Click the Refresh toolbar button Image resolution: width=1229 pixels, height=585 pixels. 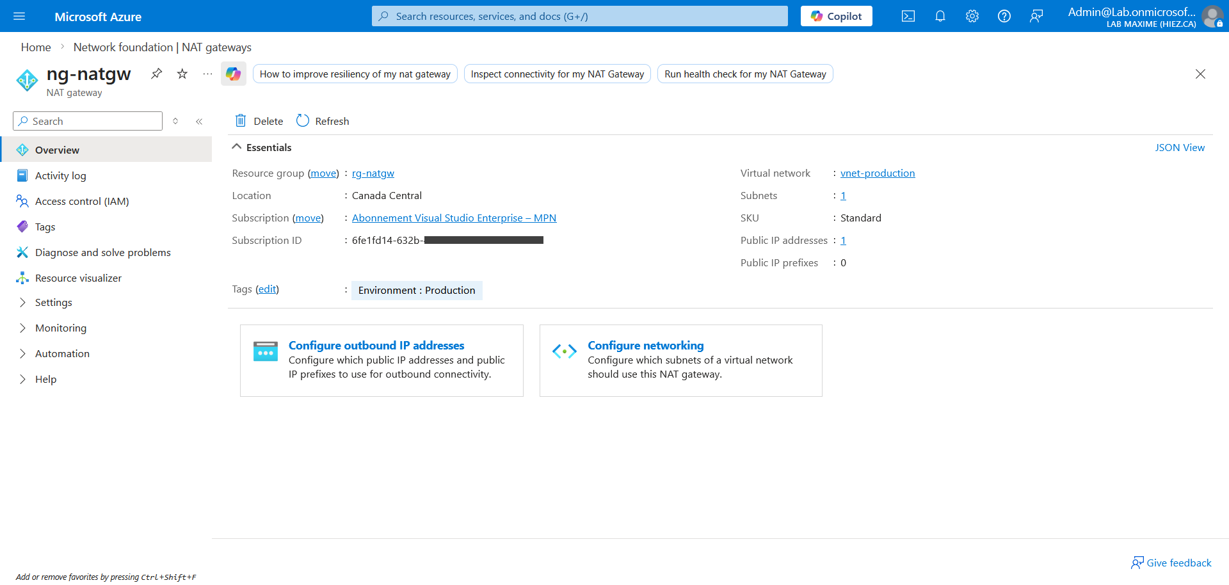(x=323, y=121)
